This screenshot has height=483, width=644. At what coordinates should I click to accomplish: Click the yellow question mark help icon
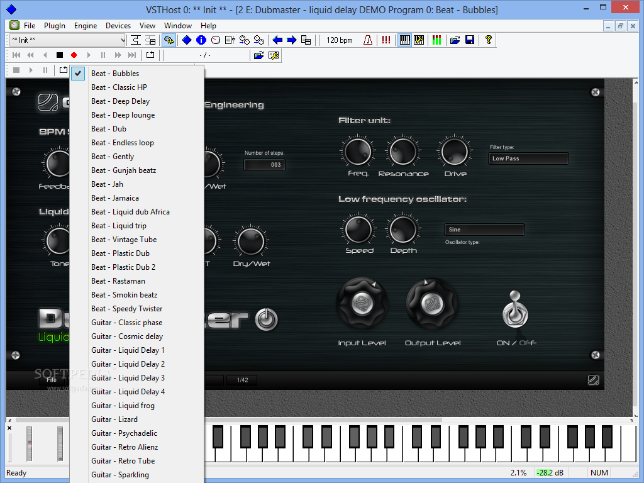[x=488, y=40]
